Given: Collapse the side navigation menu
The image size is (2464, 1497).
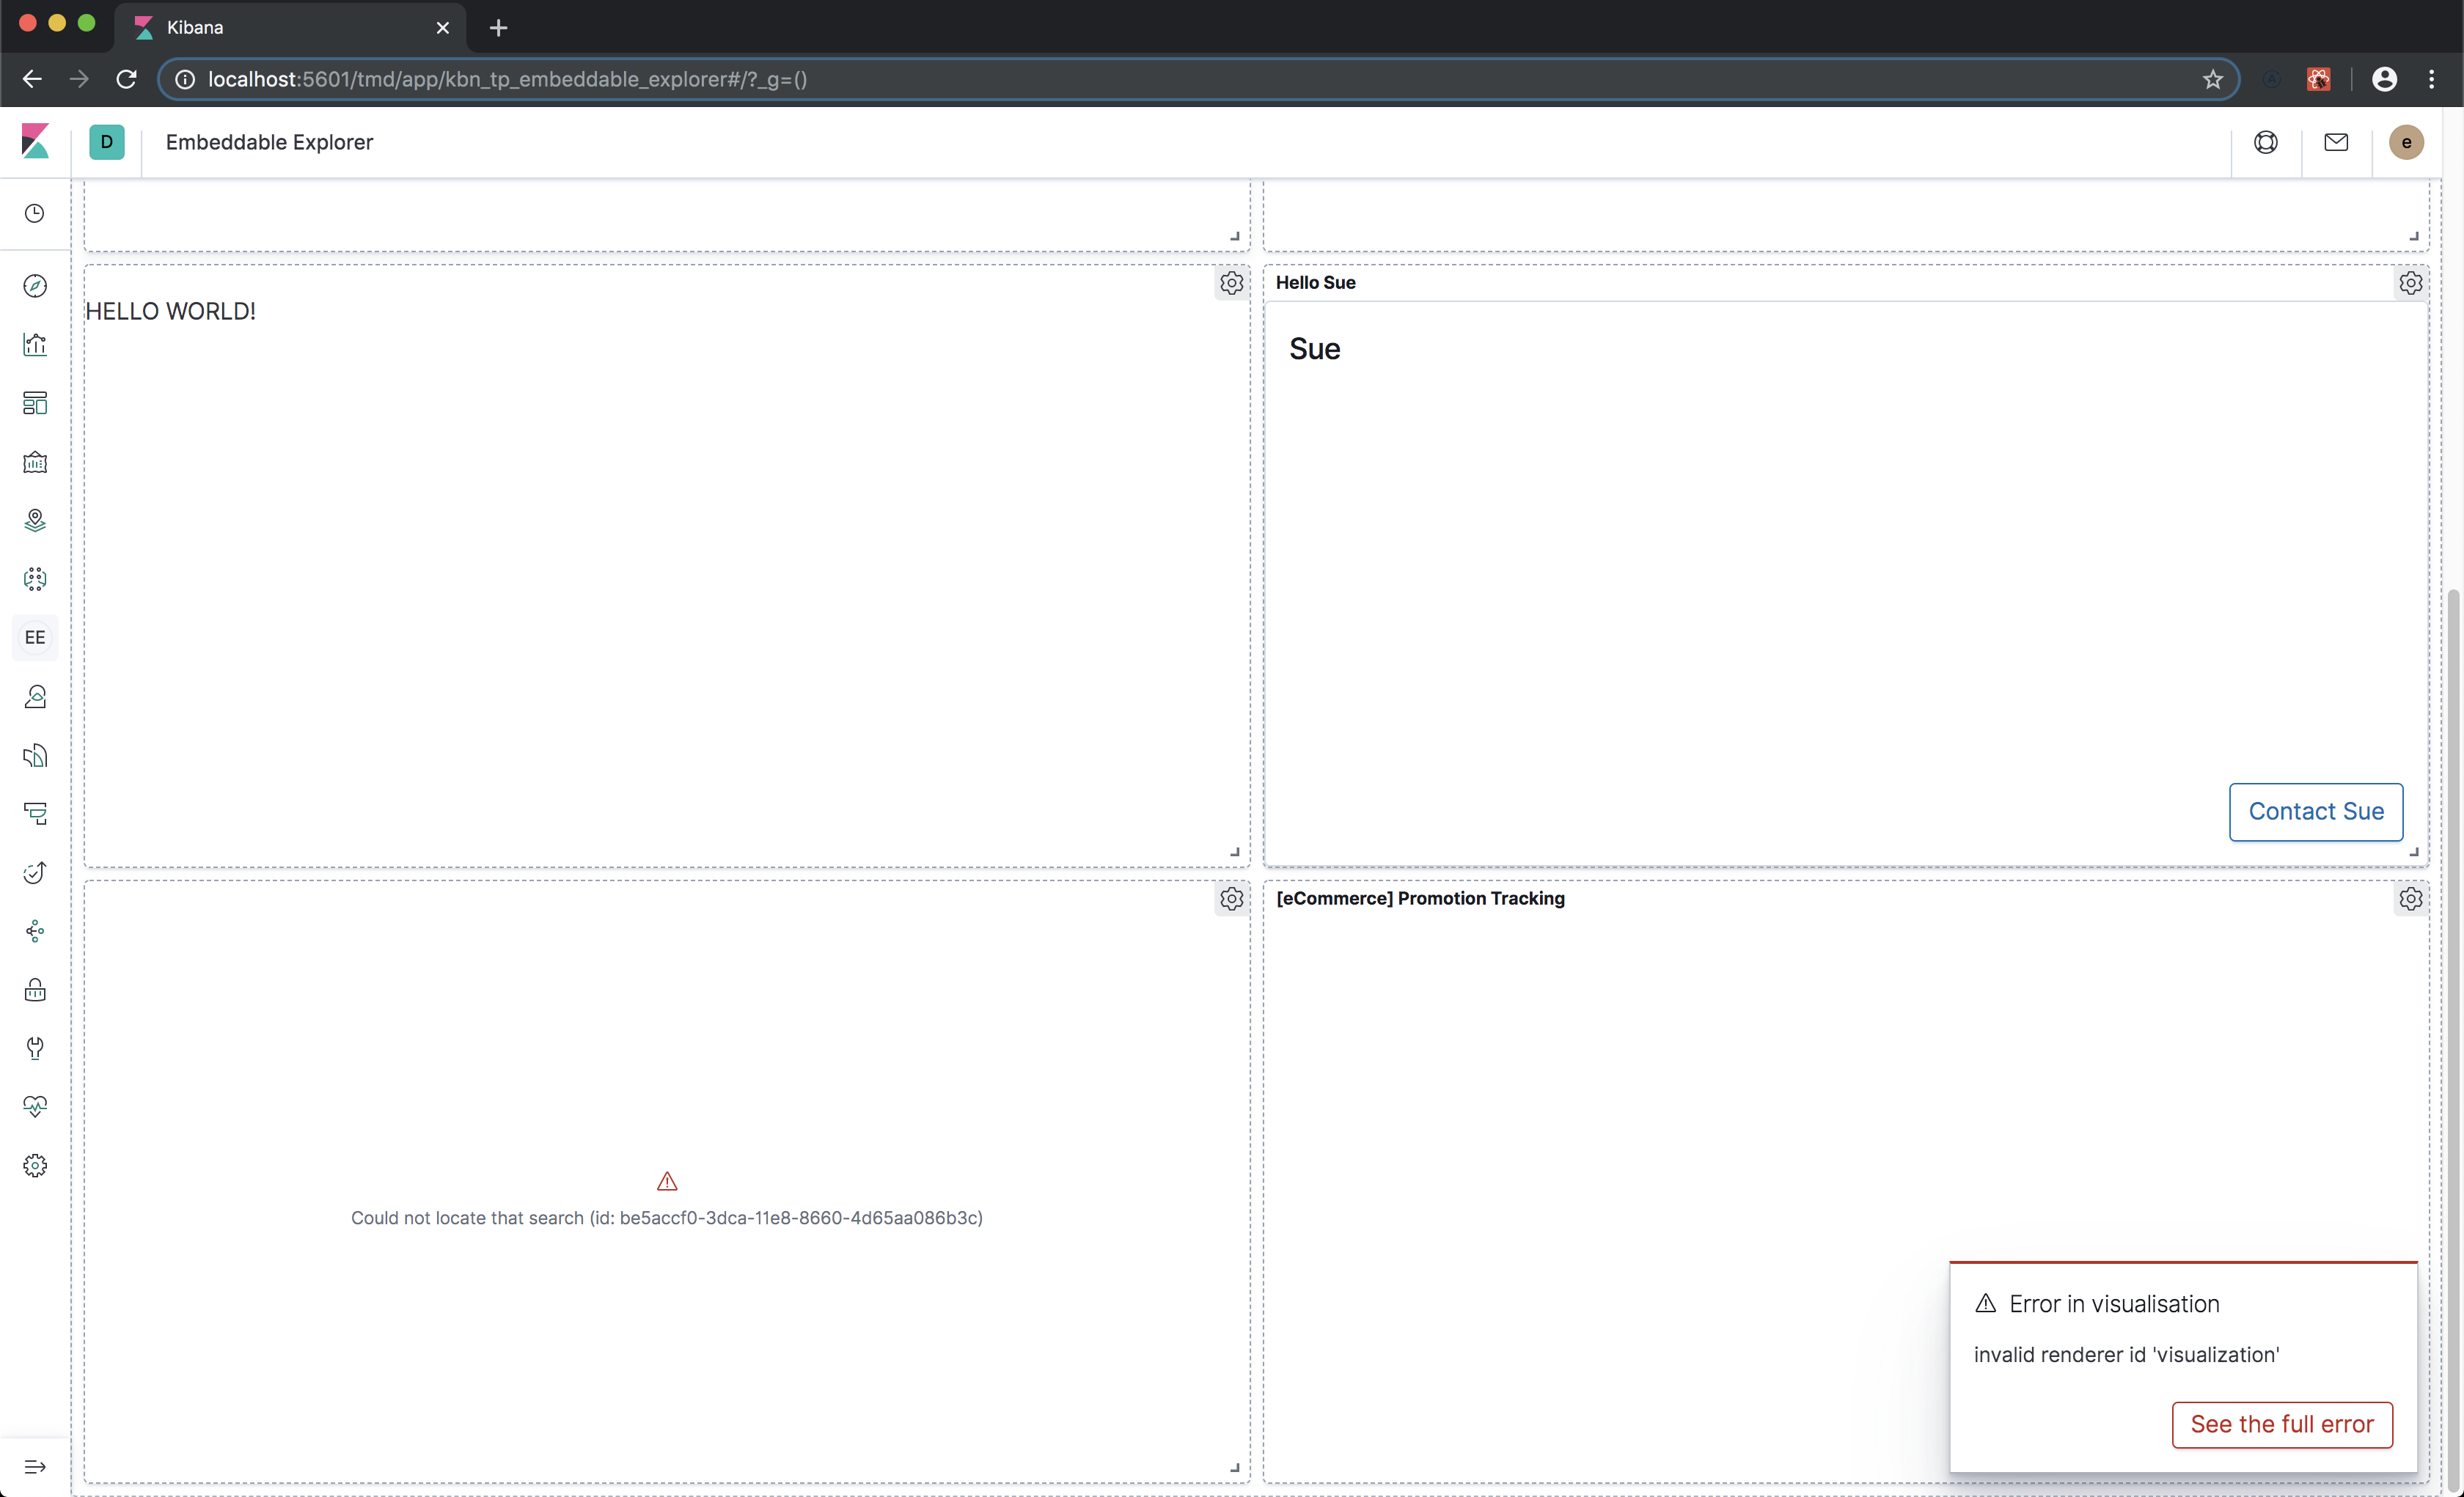Looking at the screenshot, I should tap(35, 1467).
